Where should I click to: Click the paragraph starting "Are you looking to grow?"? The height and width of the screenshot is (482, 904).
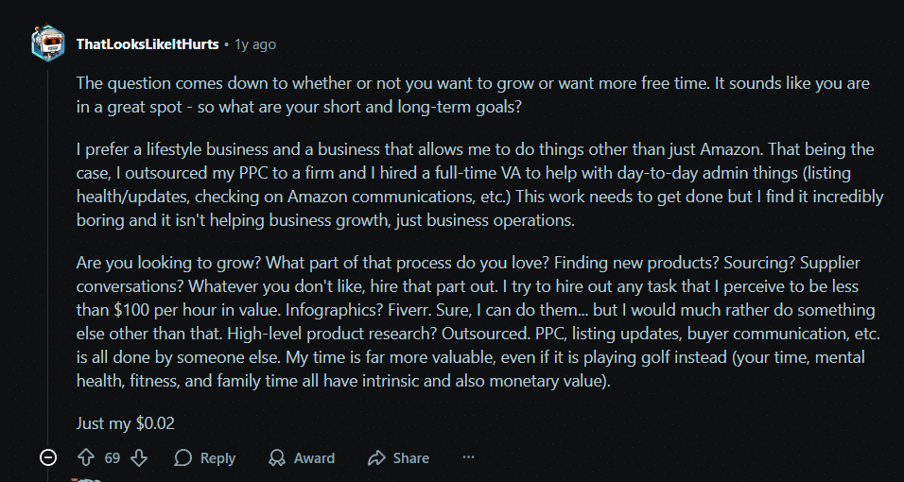click(473, 321)
